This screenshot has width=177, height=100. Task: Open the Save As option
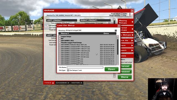coord(127,41)
